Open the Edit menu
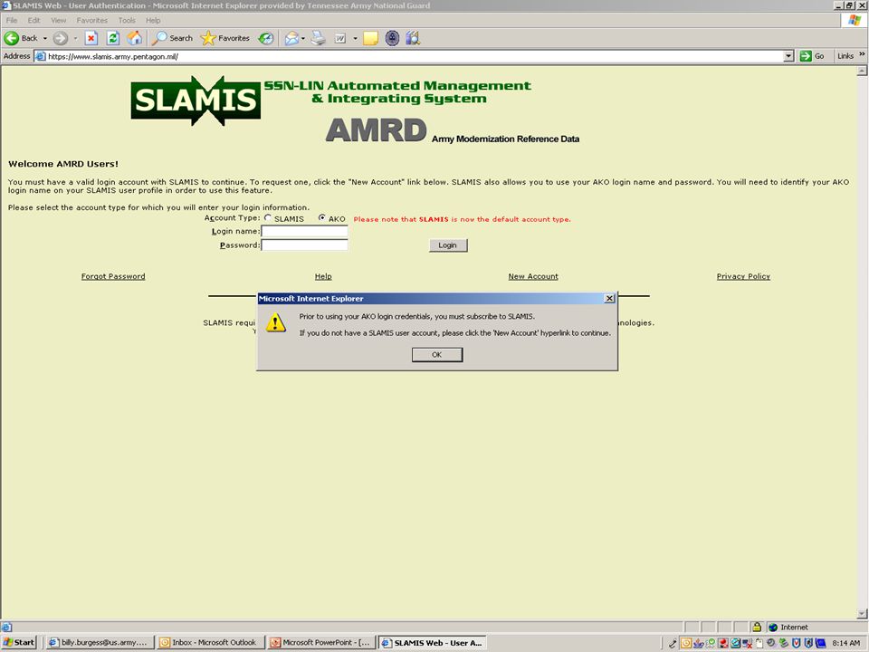 [33, 21]
